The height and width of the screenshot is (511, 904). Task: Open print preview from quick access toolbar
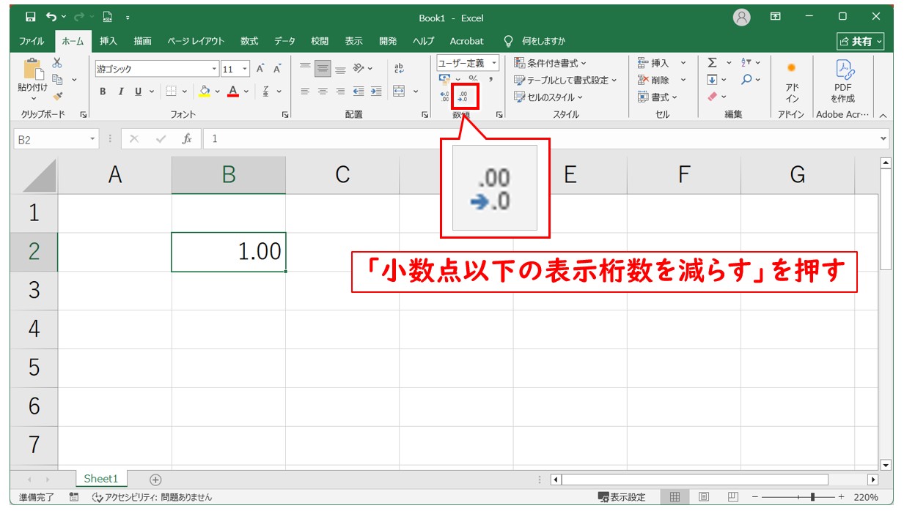point(107,17)
